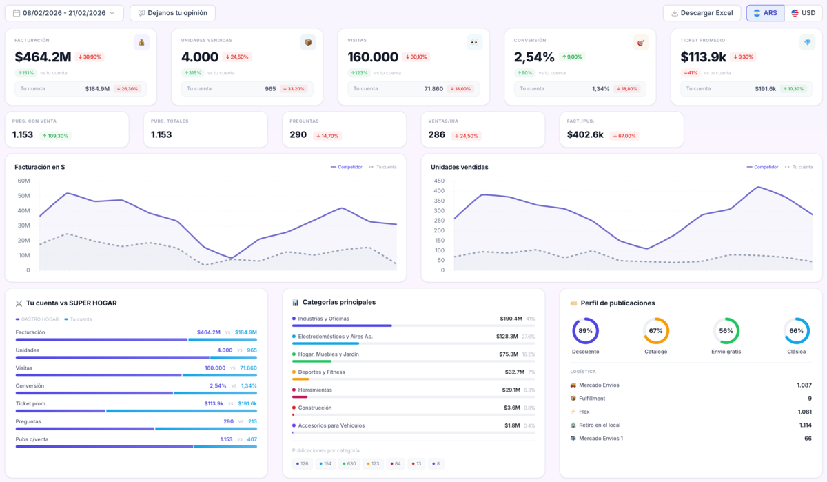Click the money bag icon on Facturación card
Viewport: 827px width, 482px height.
coord(141,43)
